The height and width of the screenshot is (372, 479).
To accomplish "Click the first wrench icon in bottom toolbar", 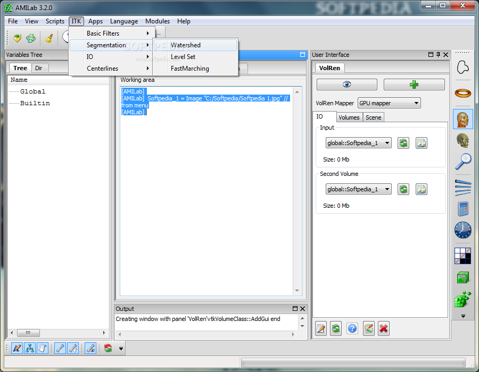I will click(60, 348).
